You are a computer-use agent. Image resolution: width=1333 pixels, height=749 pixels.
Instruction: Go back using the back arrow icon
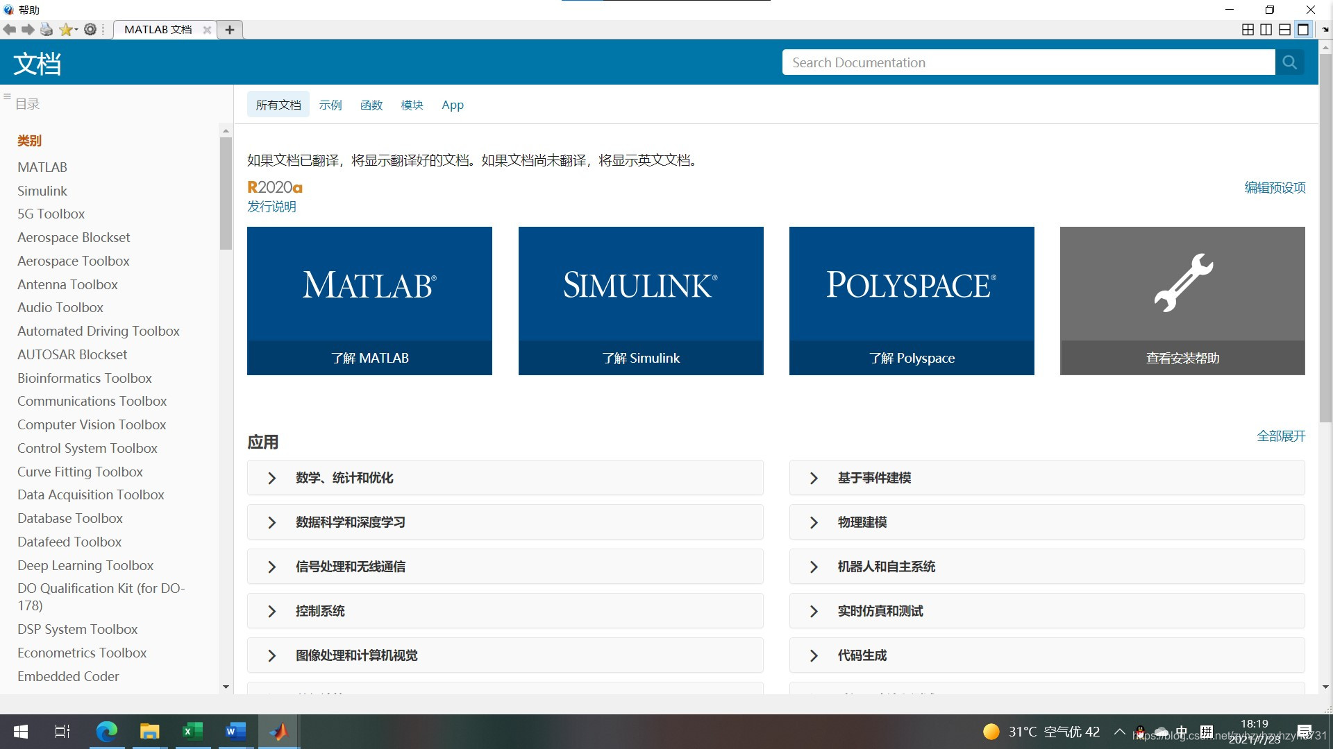coord(10,29)
